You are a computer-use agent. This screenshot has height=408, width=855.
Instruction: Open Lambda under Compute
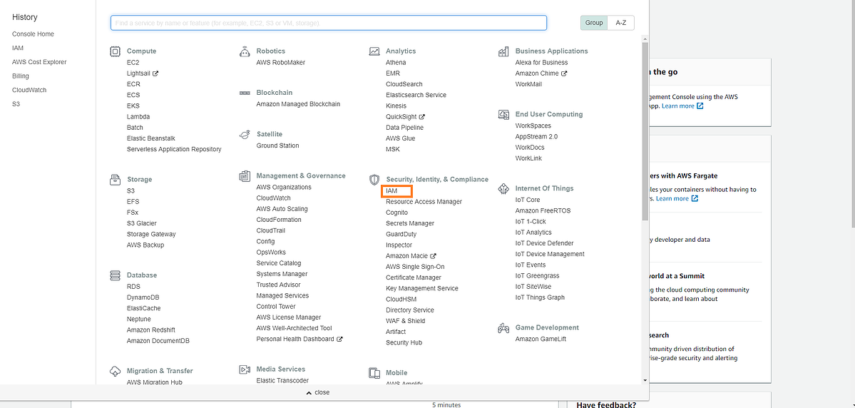point(138,117)
